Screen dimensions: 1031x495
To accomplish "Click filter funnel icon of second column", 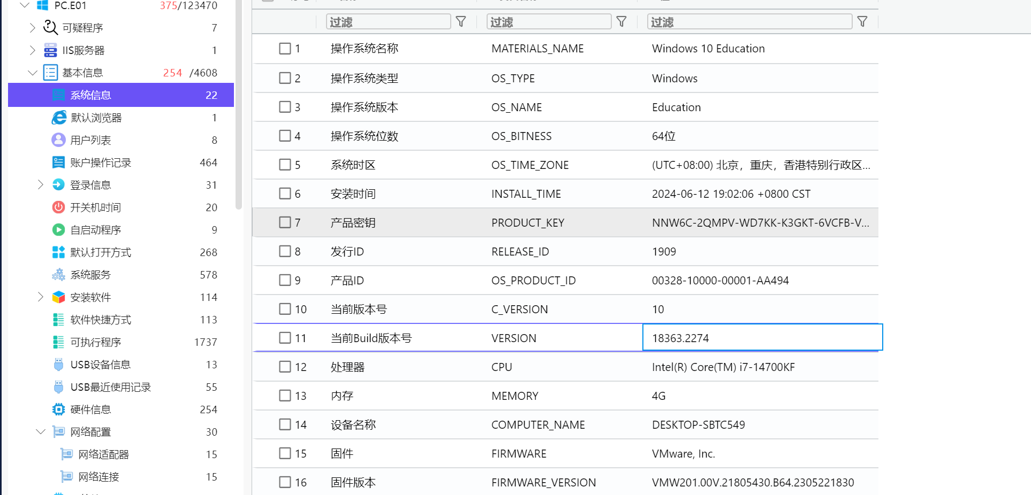I will (621, 21).
